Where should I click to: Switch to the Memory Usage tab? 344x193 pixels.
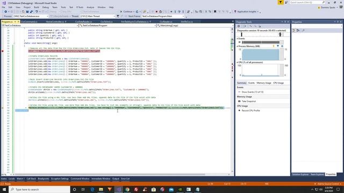coord(264,83)
